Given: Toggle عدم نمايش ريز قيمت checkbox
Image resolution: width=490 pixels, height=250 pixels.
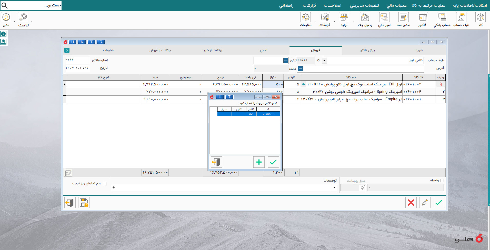Looking at the screenshot, I should click(x=105, y=184).
